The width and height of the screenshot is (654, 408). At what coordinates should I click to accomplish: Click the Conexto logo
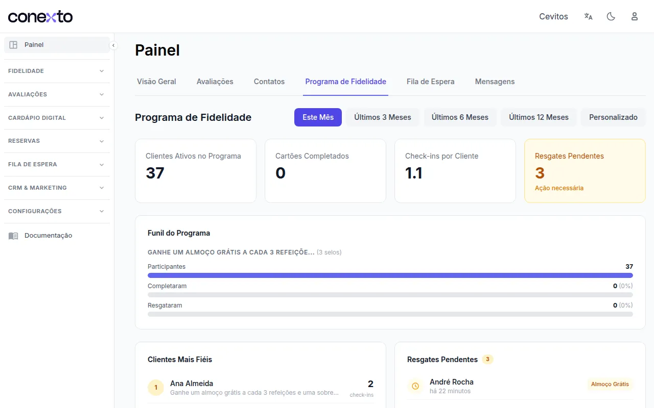click(40, 17)
